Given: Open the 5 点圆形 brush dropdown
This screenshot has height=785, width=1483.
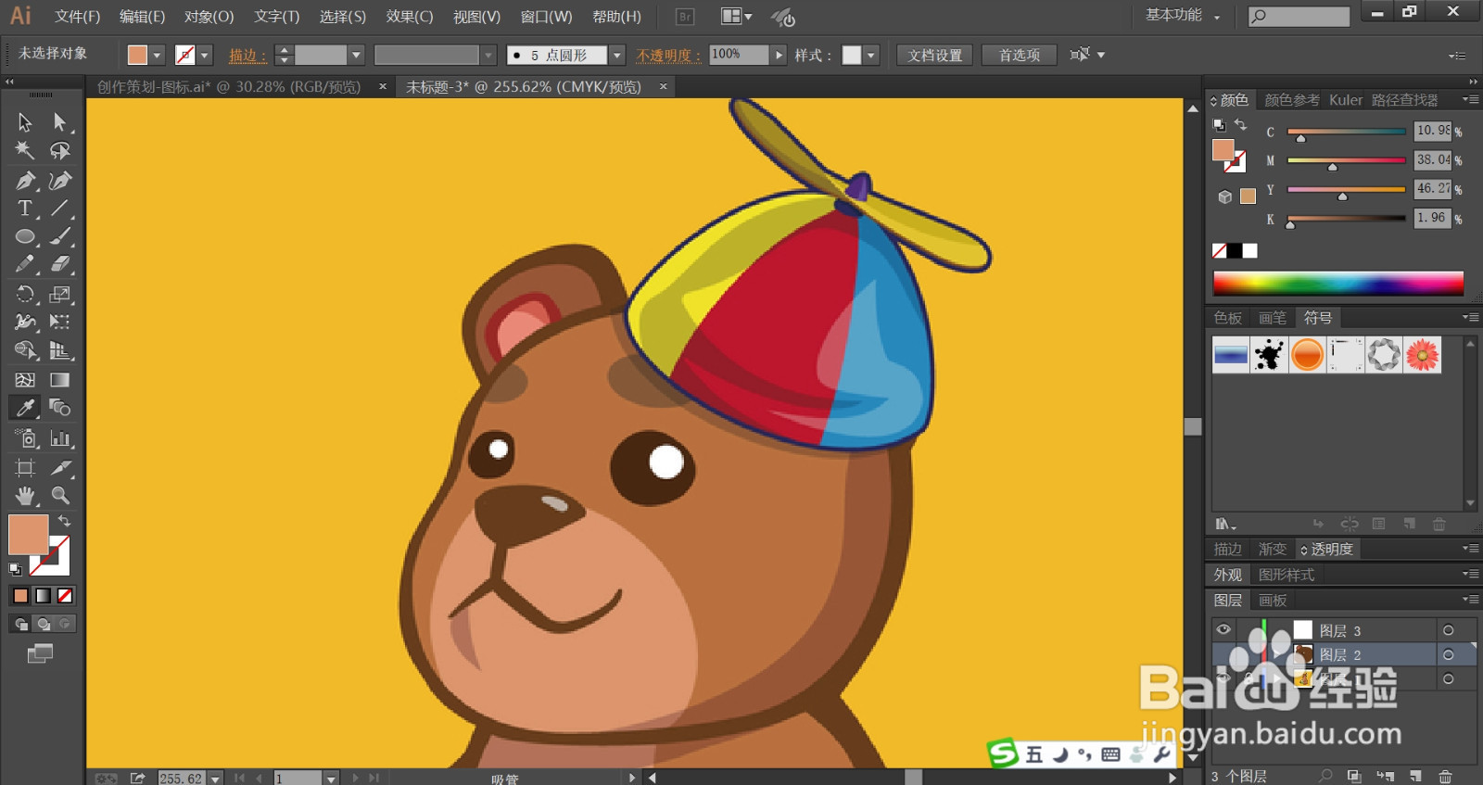Looking at the screenshot, I should coord(617,56).
